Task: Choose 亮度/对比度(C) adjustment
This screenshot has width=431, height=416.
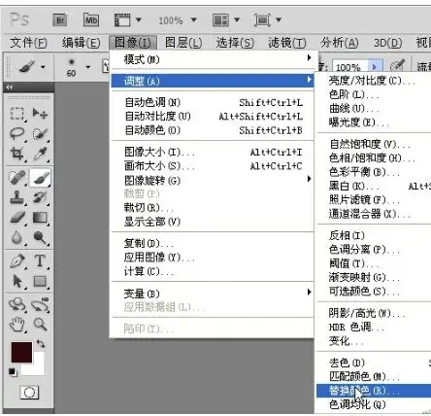Action: (374, 81)
